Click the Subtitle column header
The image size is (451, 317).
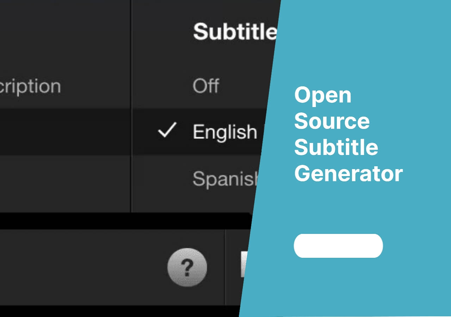point(234,32)
